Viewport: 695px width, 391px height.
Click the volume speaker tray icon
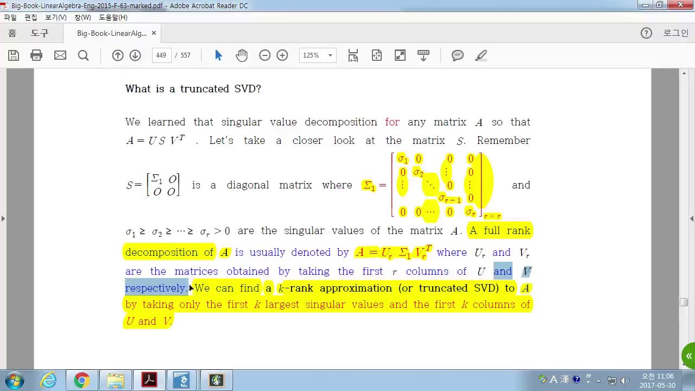(x=624, y=380)
